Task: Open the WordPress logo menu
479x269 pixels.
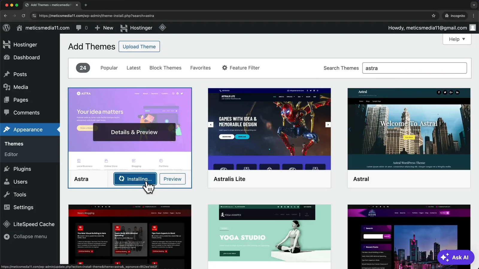Action: click(x=6, y=28)
